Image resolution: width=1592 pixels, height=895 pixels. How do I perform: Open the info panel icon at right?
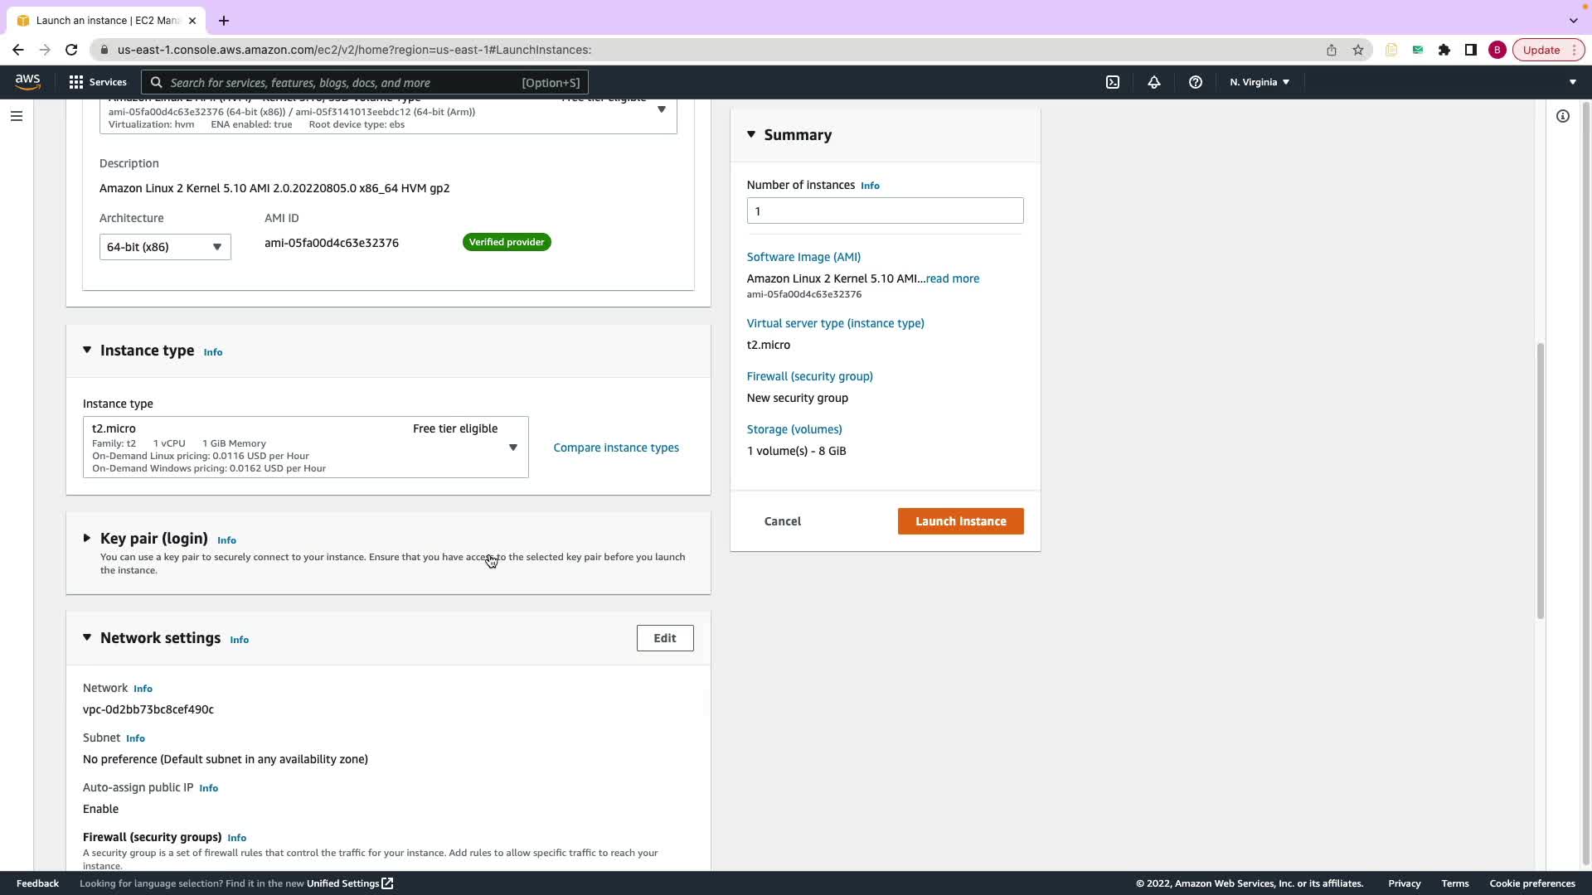click(x=1562, y=116)
